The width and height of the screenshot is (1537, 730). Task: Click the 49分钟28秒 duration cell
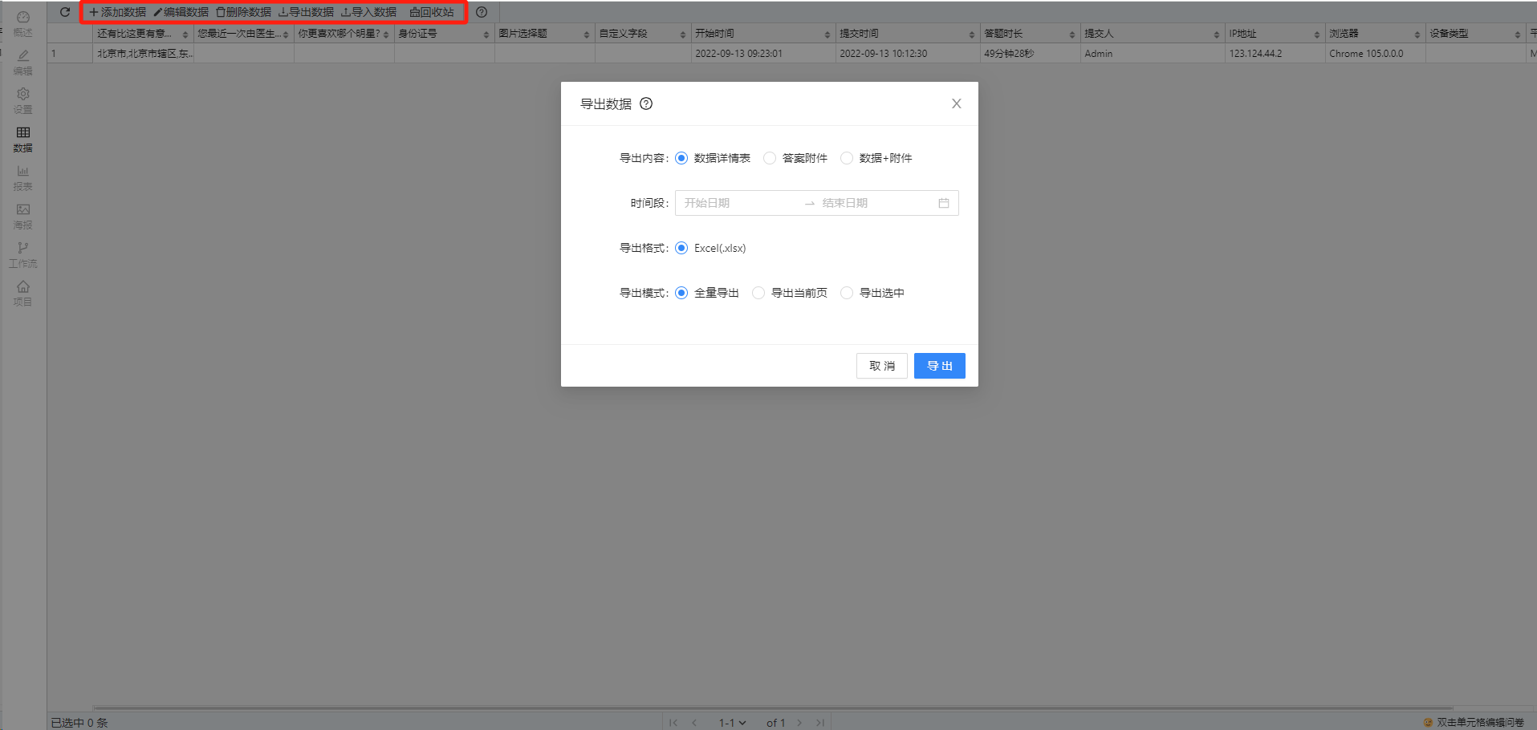(x=1030, y=54)
